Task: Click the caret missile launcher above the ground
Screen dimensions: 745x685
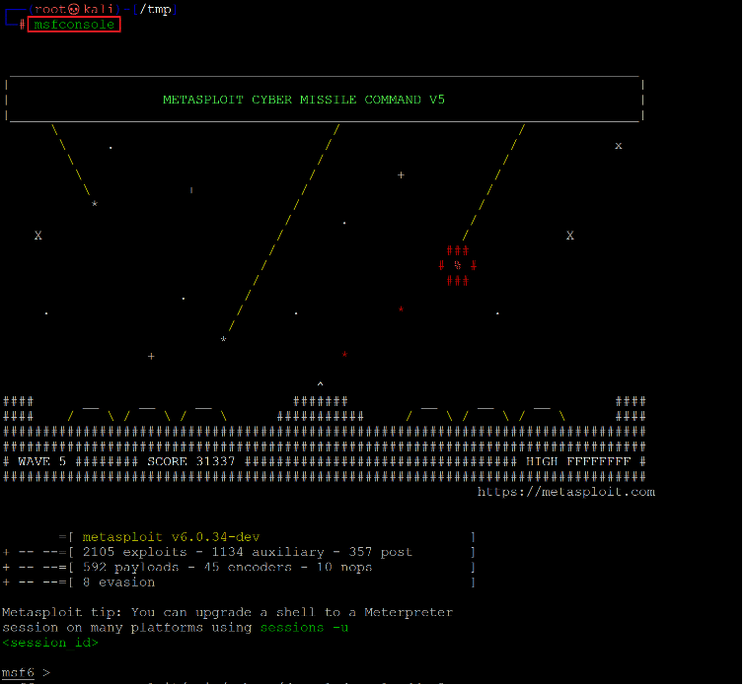Action: (x=320, y=383)
